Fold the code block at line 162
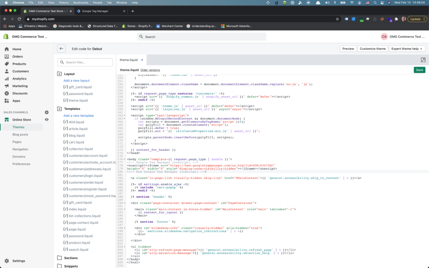The height and width of the screenshot is (268, 429). tap(124, 116)
